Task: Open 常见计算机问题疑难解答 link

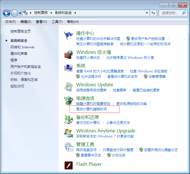Action: click(x=95, y=44)
